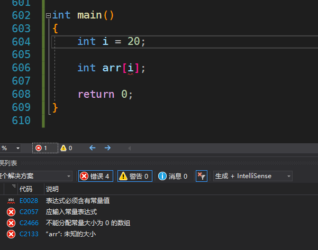Click the severity icon column header
Screen dimensions: 318x250
coord(11,189)
